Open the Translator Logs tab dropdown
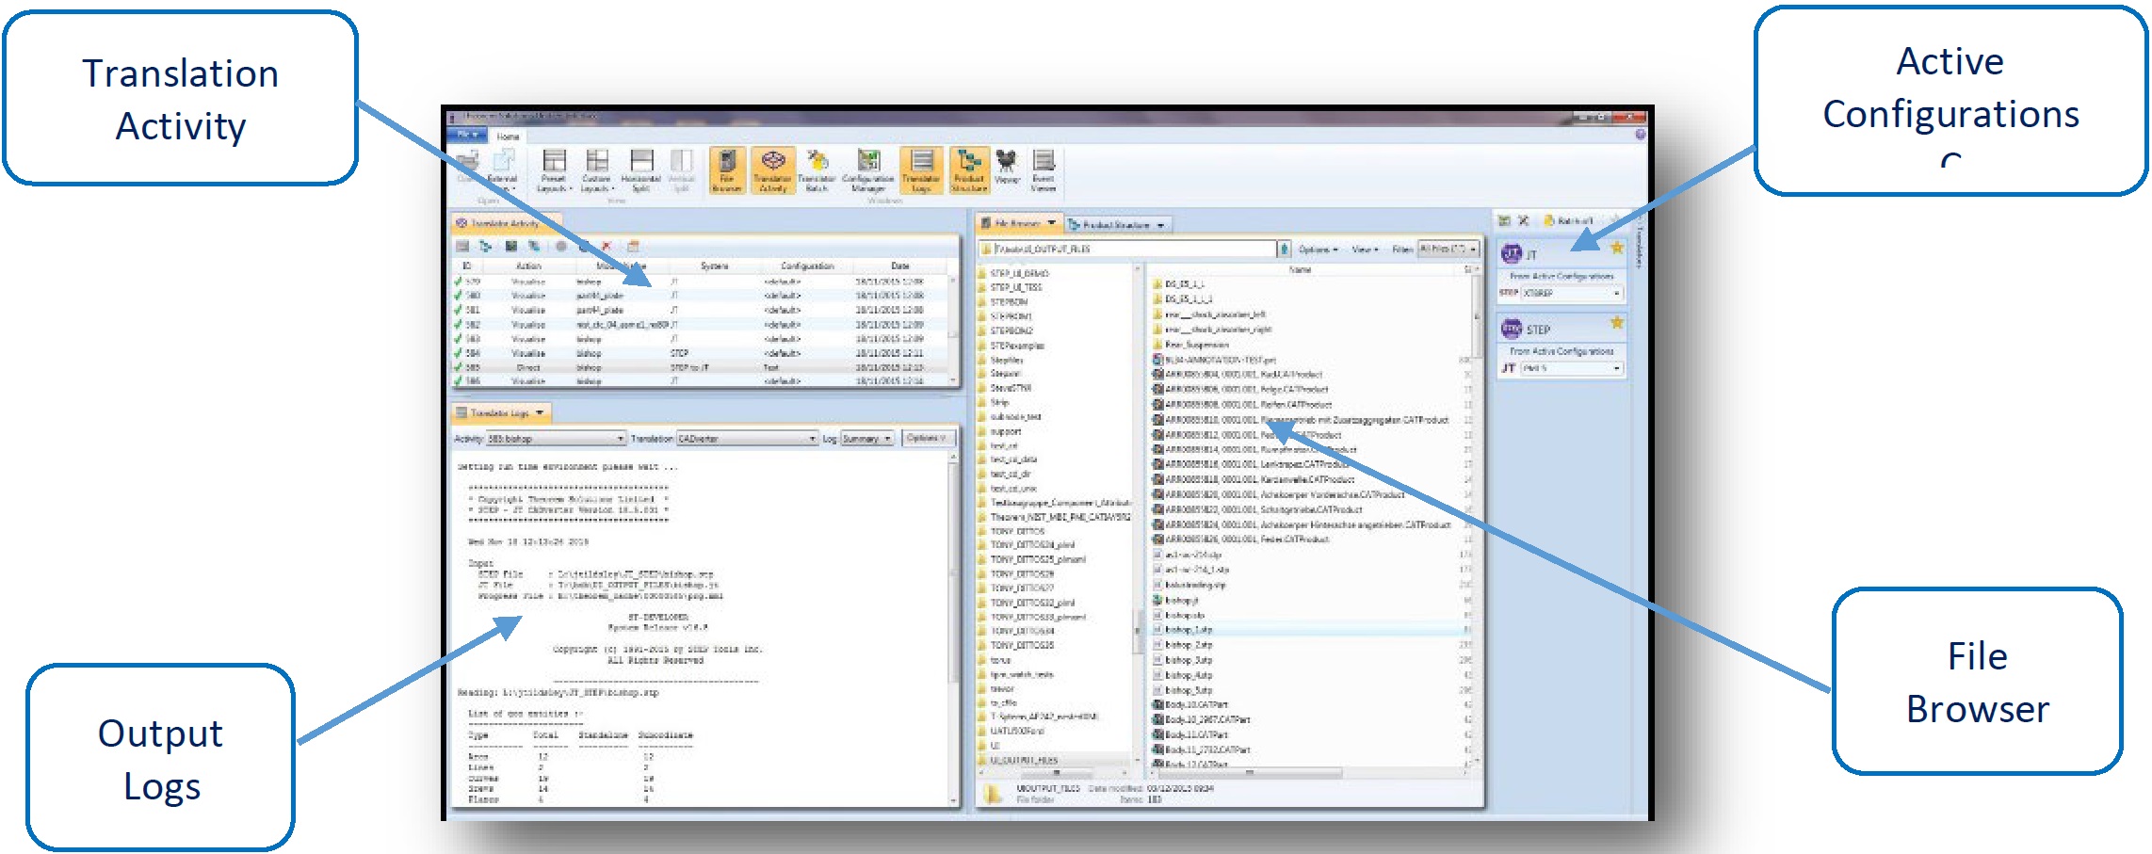Viewport: 2152px width, 854px height. click(x=540, y=412)
